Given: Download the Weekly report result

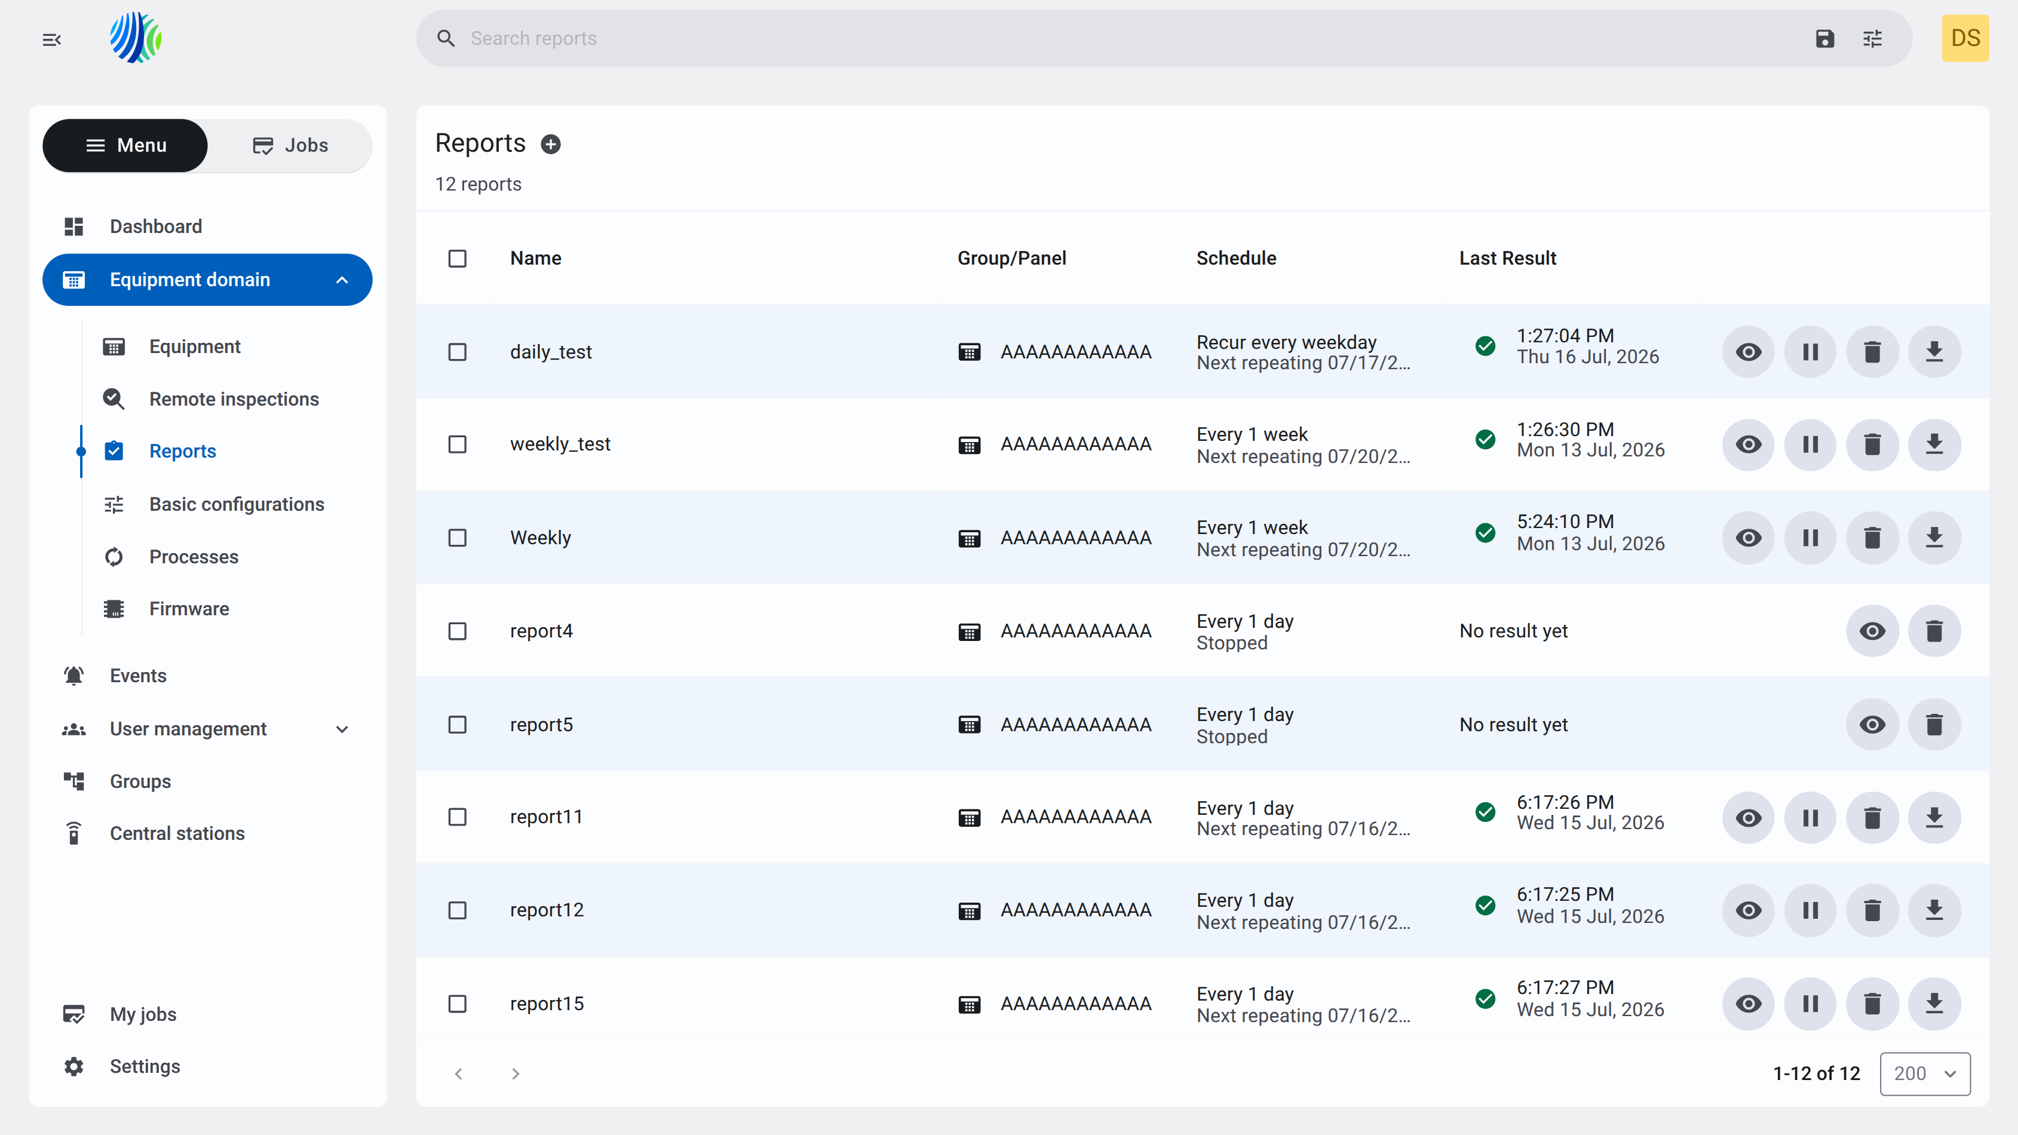Looking at the screenshot, I should (1934, 538).
